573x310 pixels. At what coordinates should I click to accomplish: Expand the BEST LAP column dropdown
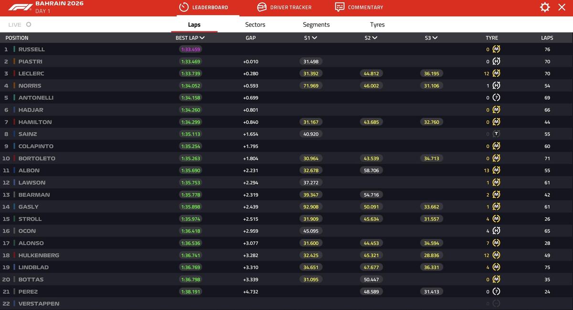pos(202,38)
